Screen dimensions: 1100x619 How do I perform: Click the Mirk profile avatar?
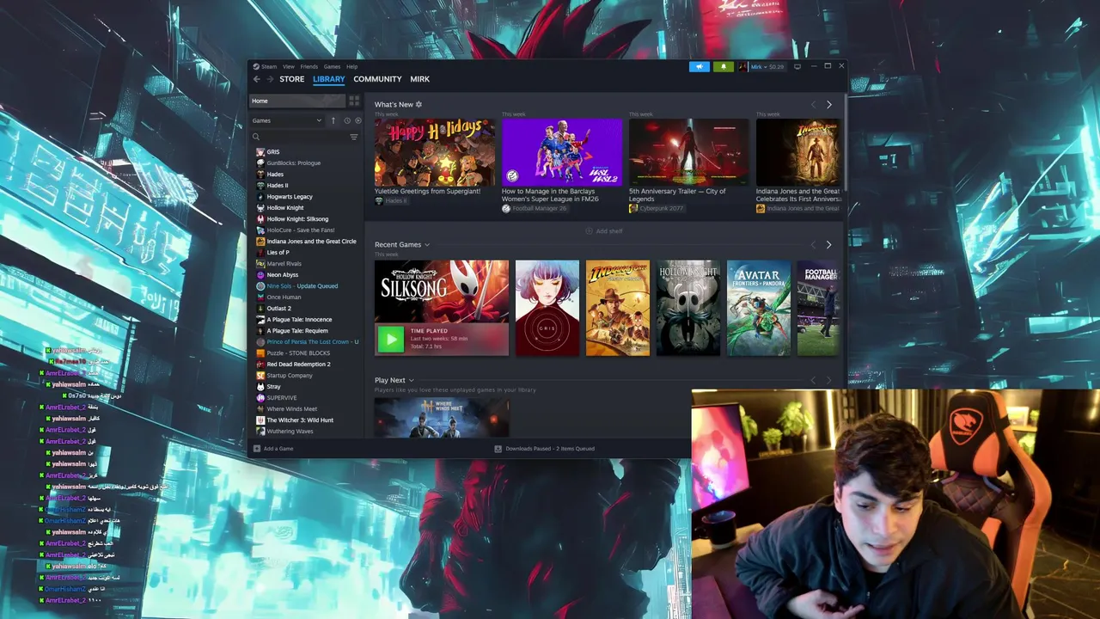pos(743,66)
